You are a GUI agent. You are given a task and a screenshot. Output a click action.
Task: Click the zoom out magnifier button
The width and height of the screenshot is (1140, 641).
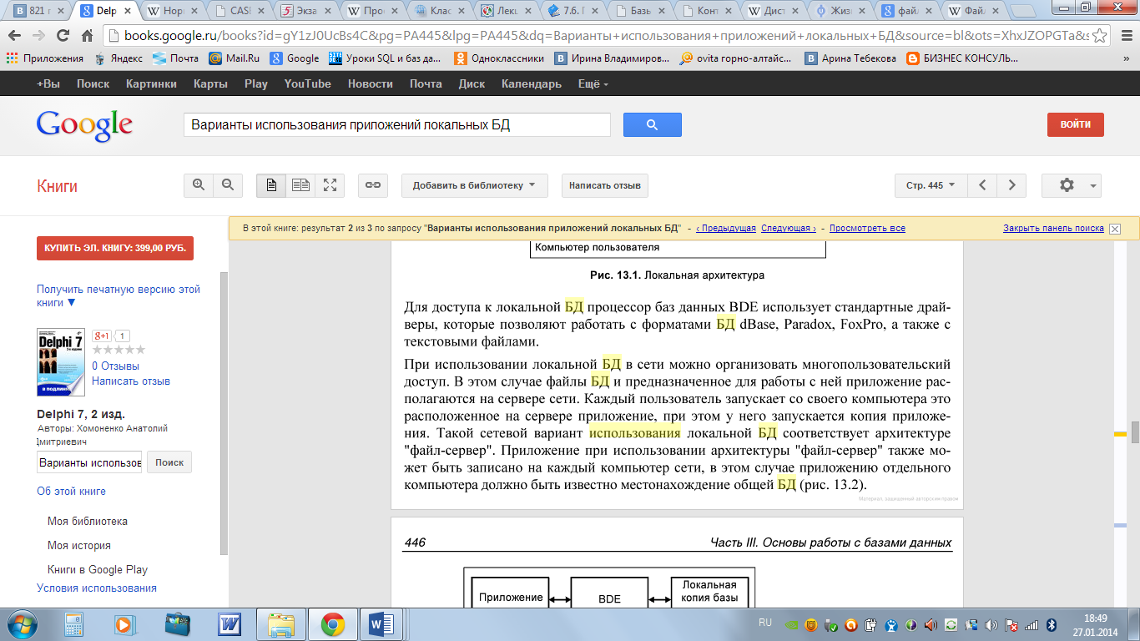pos(228,185)
